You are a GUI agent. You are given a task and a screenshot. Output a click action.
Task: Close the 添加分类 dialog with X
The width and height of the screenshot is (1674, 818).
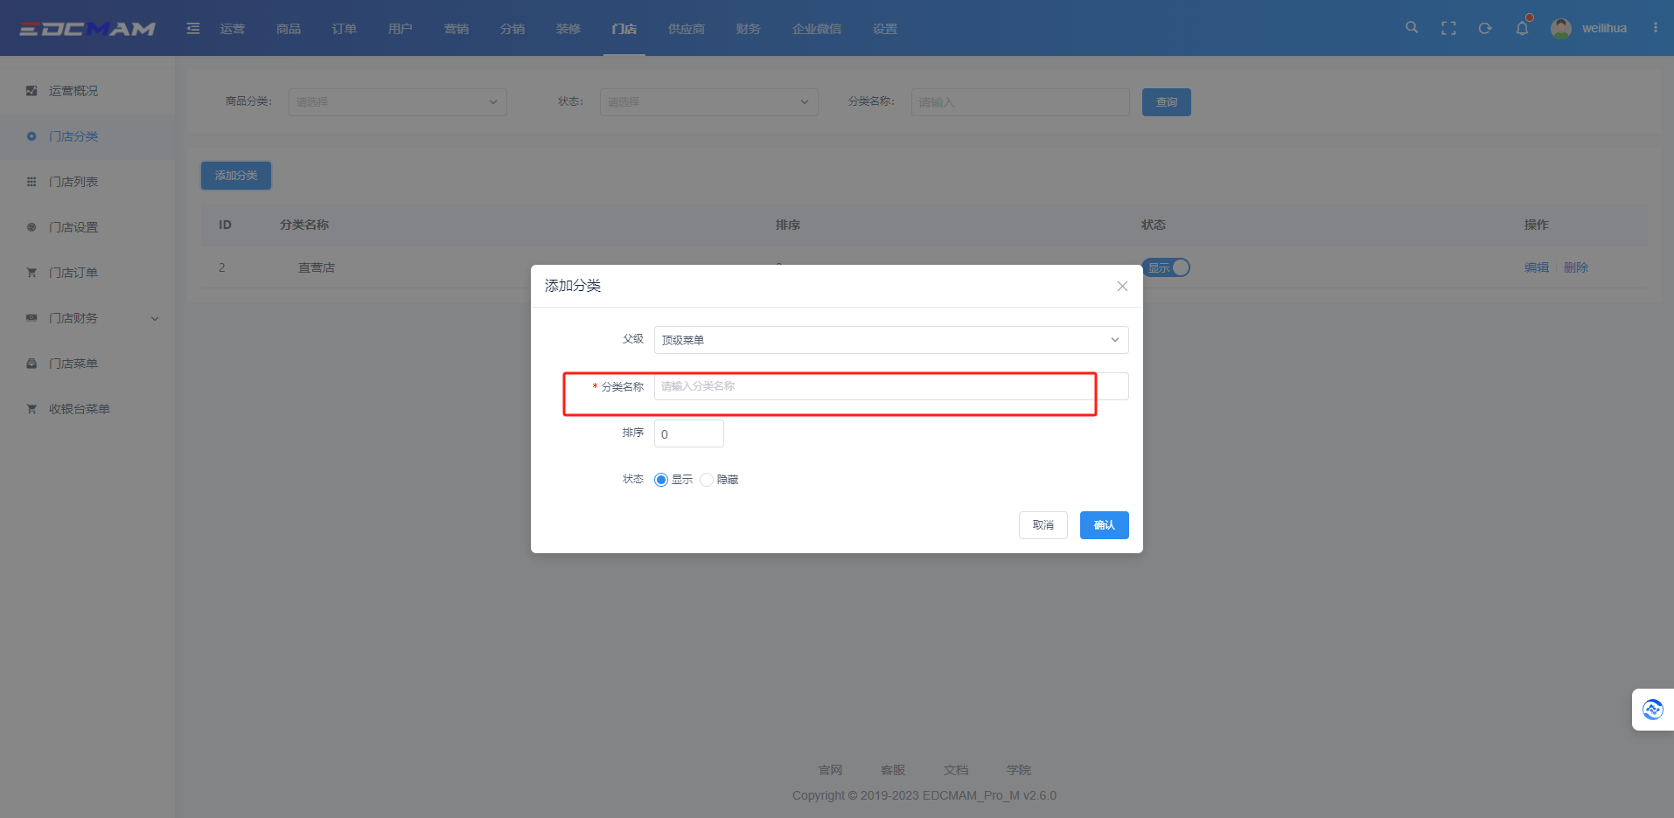point(1122,286)
